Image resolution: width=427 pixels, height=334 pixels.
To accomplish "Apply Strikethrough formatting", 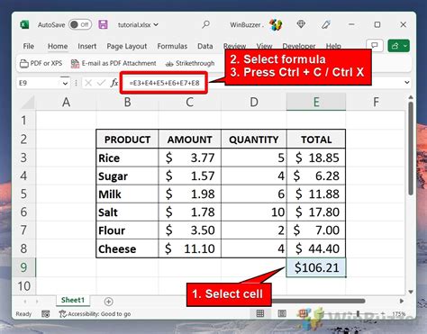I will pyautogui.click(x=190, y=63).
